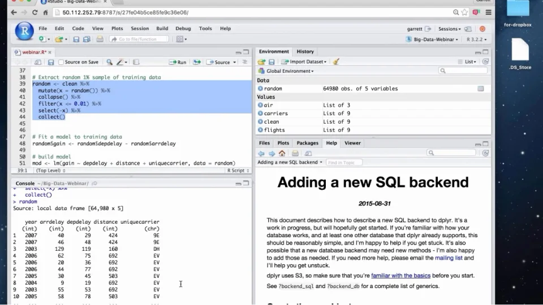
Task: Open the Tools menu
Action: (205, 28)
